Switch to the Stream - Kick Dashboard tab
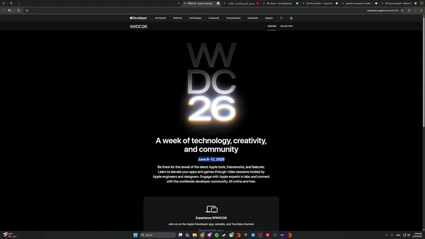The height and width of the screenshot is (239, 425). 281,3
